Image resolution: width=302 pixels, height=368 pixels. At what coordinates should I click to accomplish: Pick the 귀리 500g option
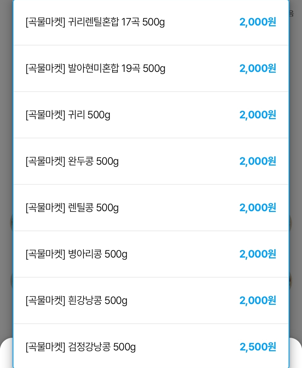tap(68, 115)
